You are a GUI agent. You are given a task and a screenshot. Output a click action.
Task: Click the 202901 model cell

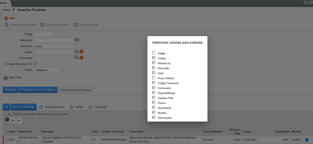tap(296, 140)
